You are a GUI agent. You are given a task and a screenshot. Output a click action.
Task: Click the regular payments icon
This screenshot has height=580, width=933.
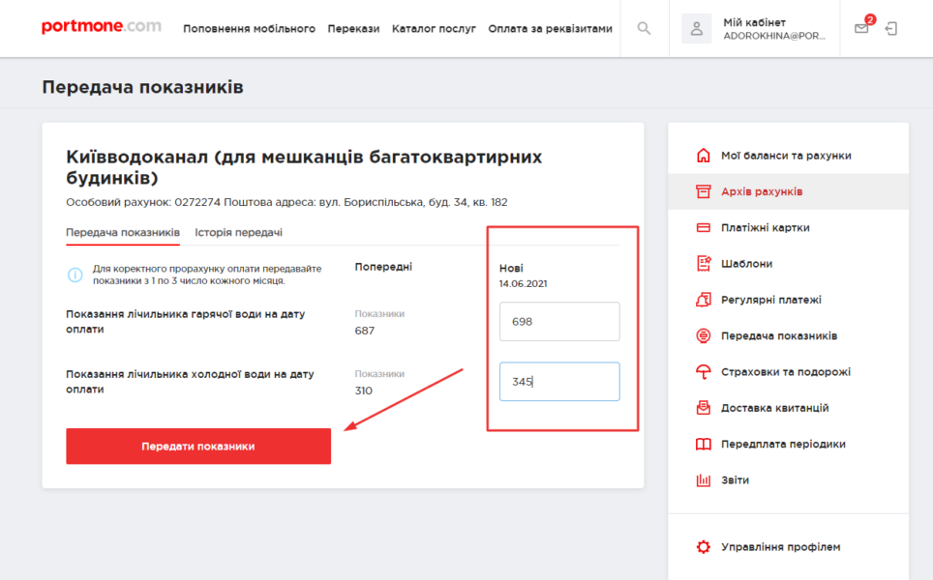704,300
